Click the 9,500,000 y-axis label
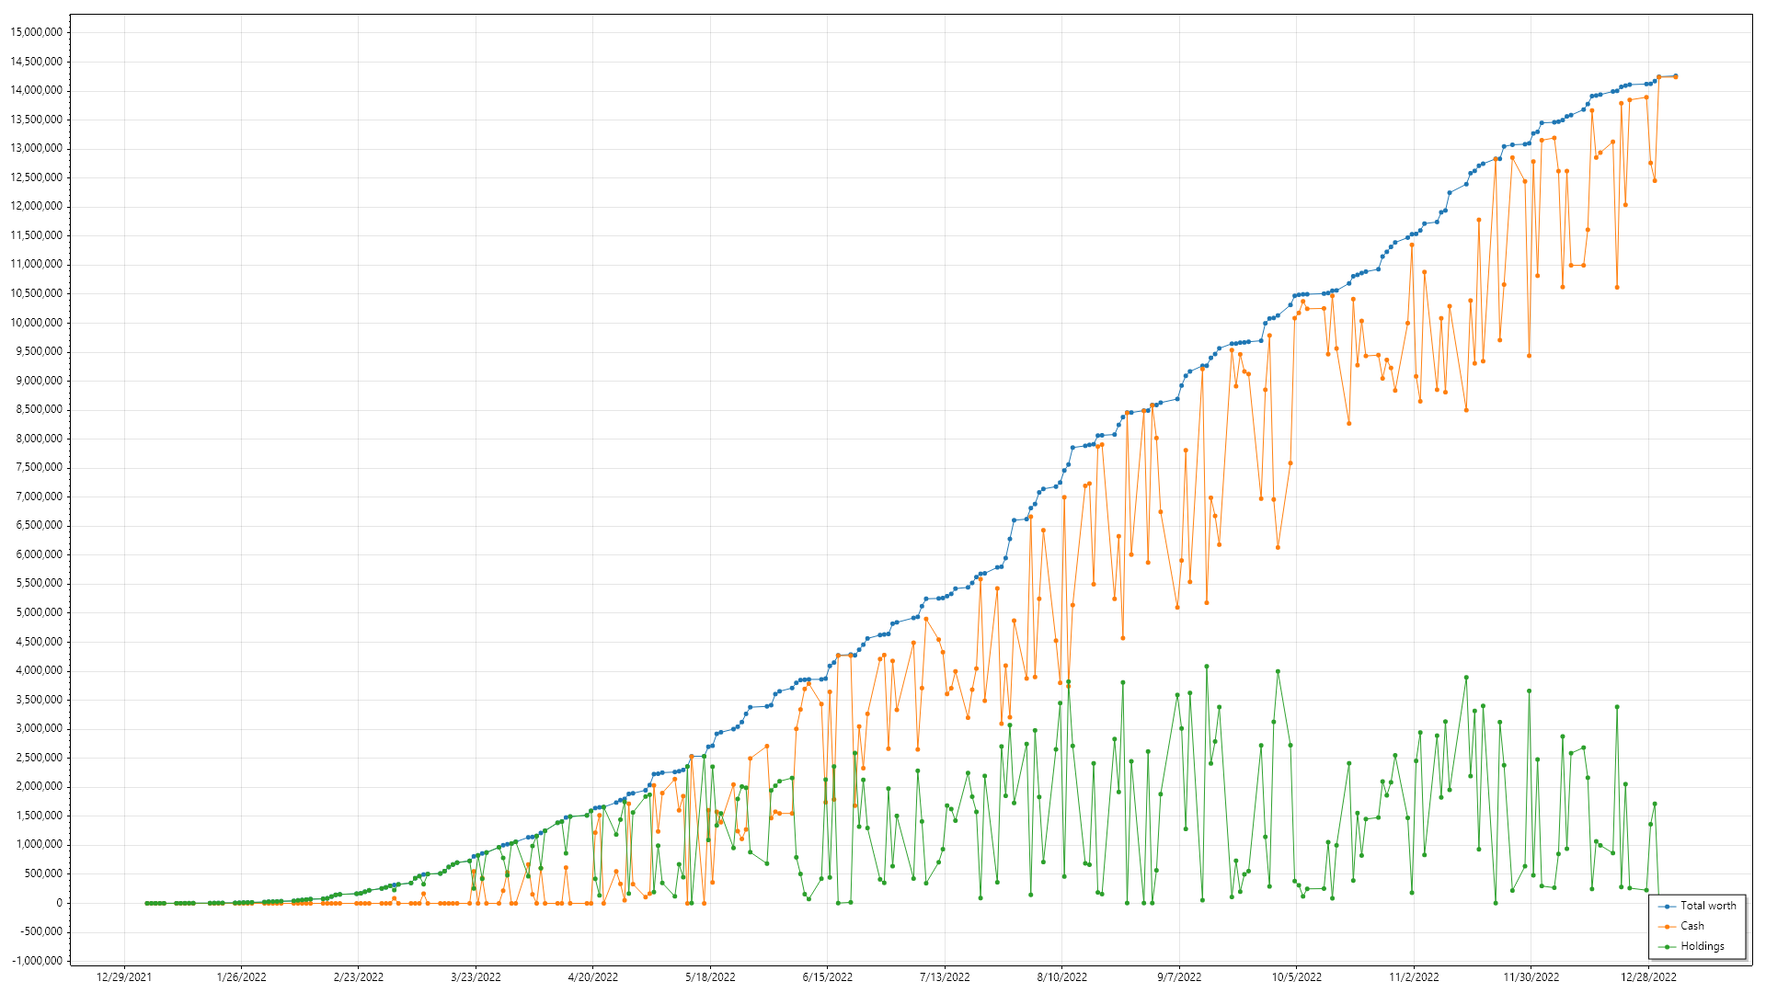 pos(40,351)
